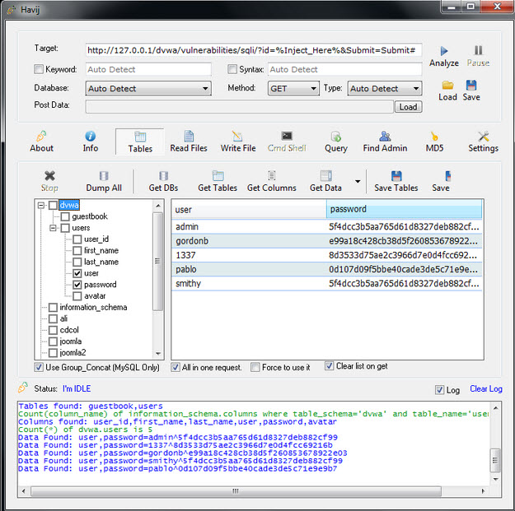Click the Post Data input field
Image resolution: width=515 pixels, height=511 pixels.
pos(240,107)
